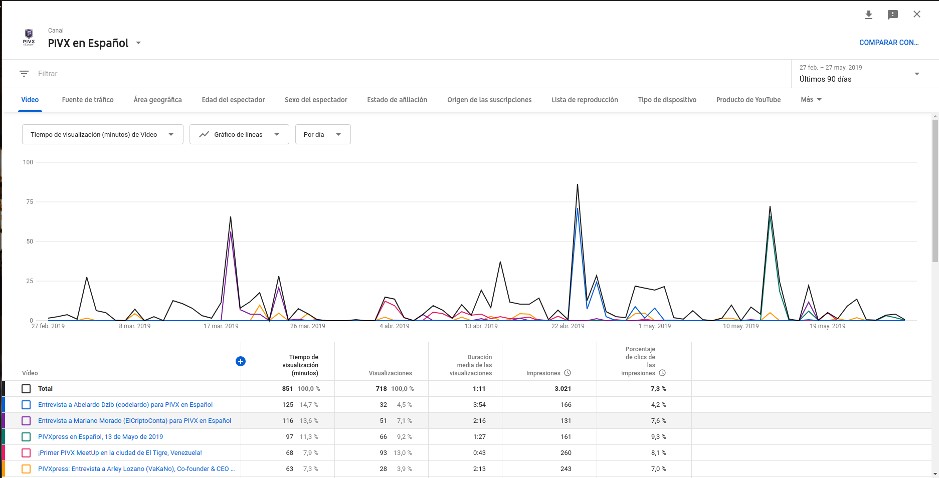Open Entrevista a Mariano Morado video link

[135, 421]
